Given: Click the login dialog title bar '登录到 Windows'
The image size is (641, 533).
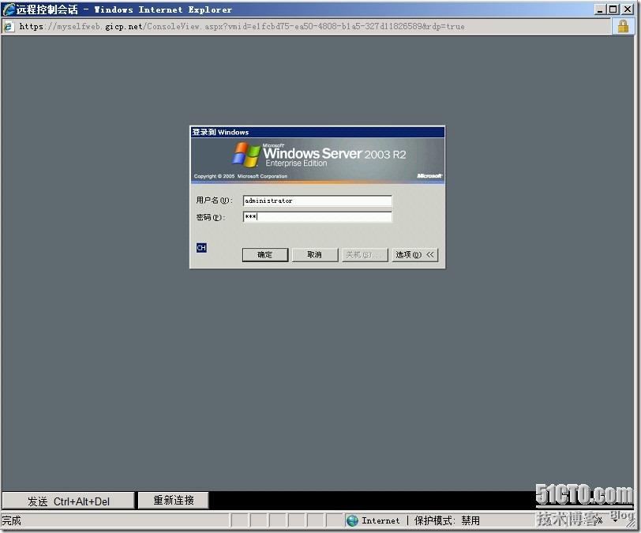Looking at the screenshot, I should (x=317, y=132).
